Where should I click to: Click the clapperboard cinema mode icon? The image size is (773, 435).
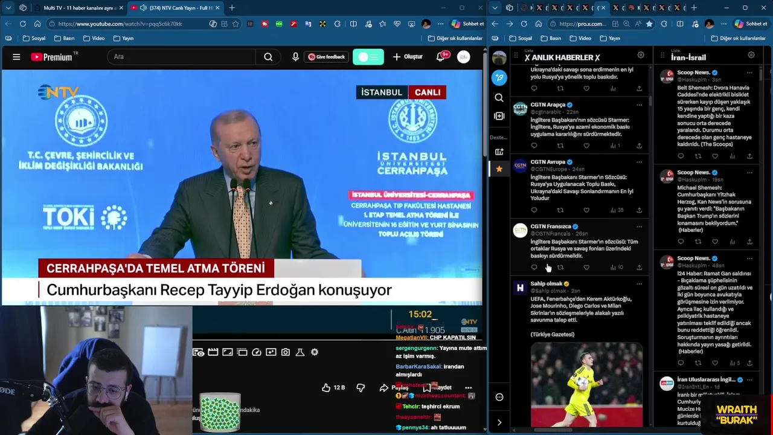pyautogui.click(x=213, y=352)
